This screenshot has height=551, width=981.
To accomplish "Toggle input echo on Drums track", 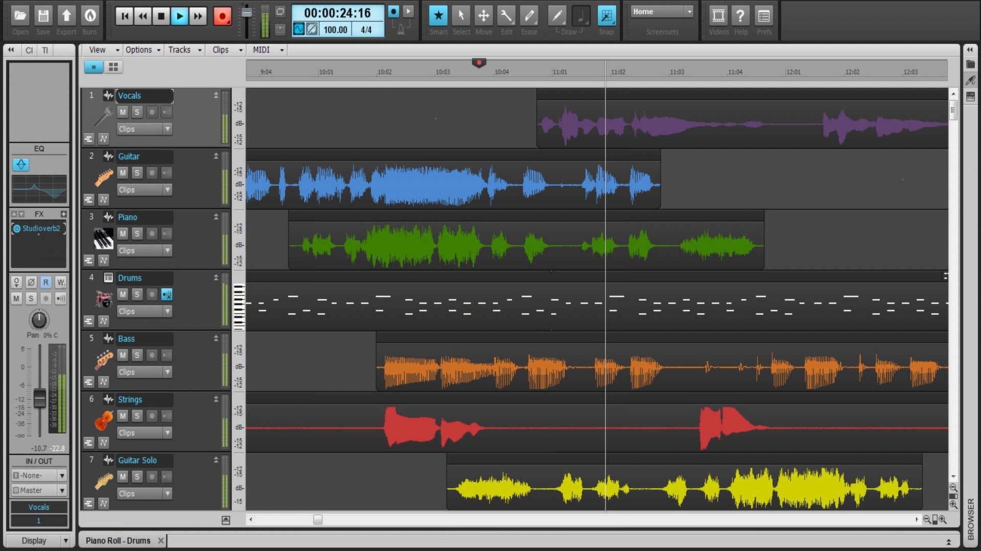I will (167, 294).
